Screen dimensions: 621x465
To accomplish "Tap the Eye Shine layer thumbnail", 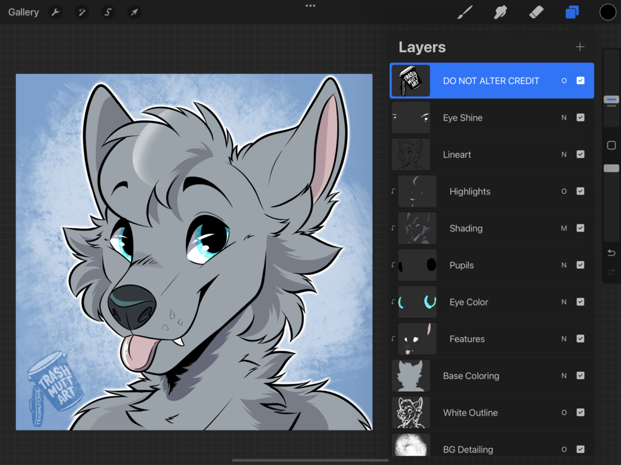I will coord(411,117).
